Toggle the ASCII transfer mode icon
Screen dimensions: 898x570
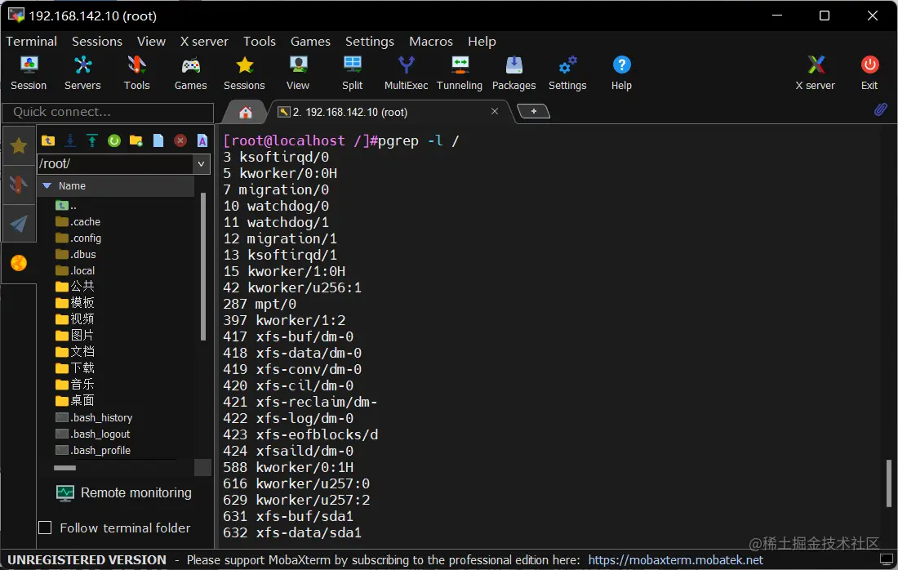202,140
